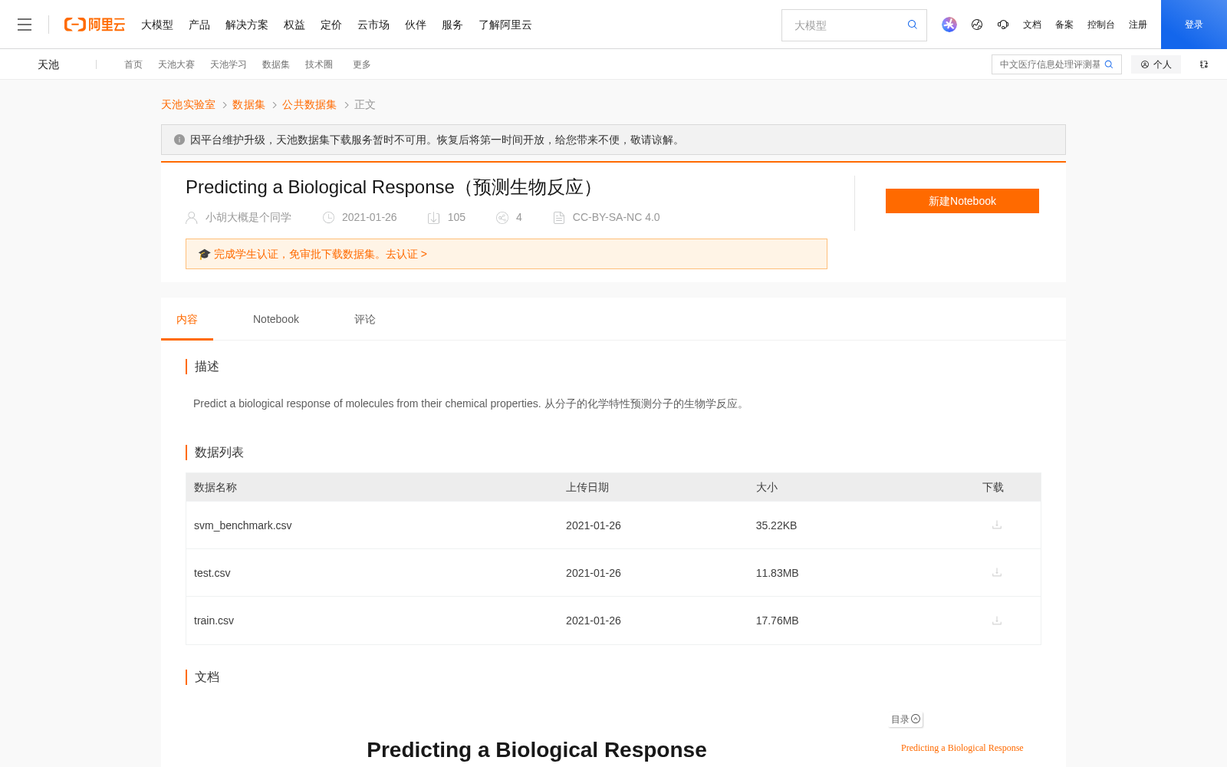Download test.csv via its download icon

click(x=997, y=572)
